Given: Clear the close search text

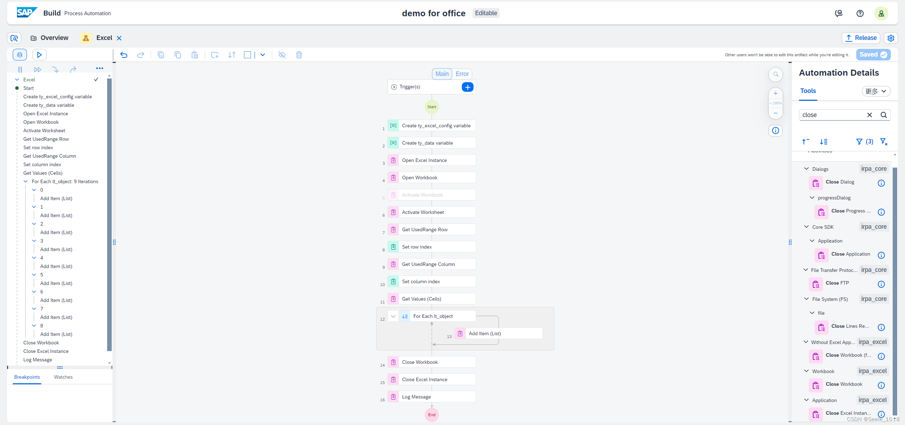Looking at the screenshot, I should click(870, 115).
